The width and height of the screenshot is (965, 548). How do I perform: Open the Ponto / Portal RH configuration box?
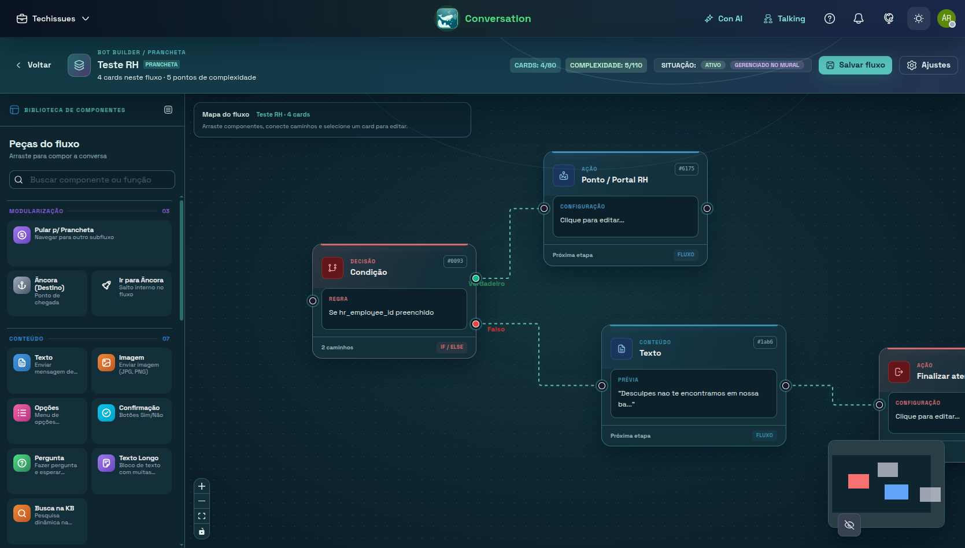(626, 217)
